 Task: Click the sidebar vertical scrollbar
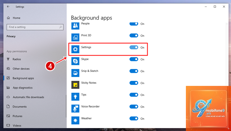click(x=66, y=106)
